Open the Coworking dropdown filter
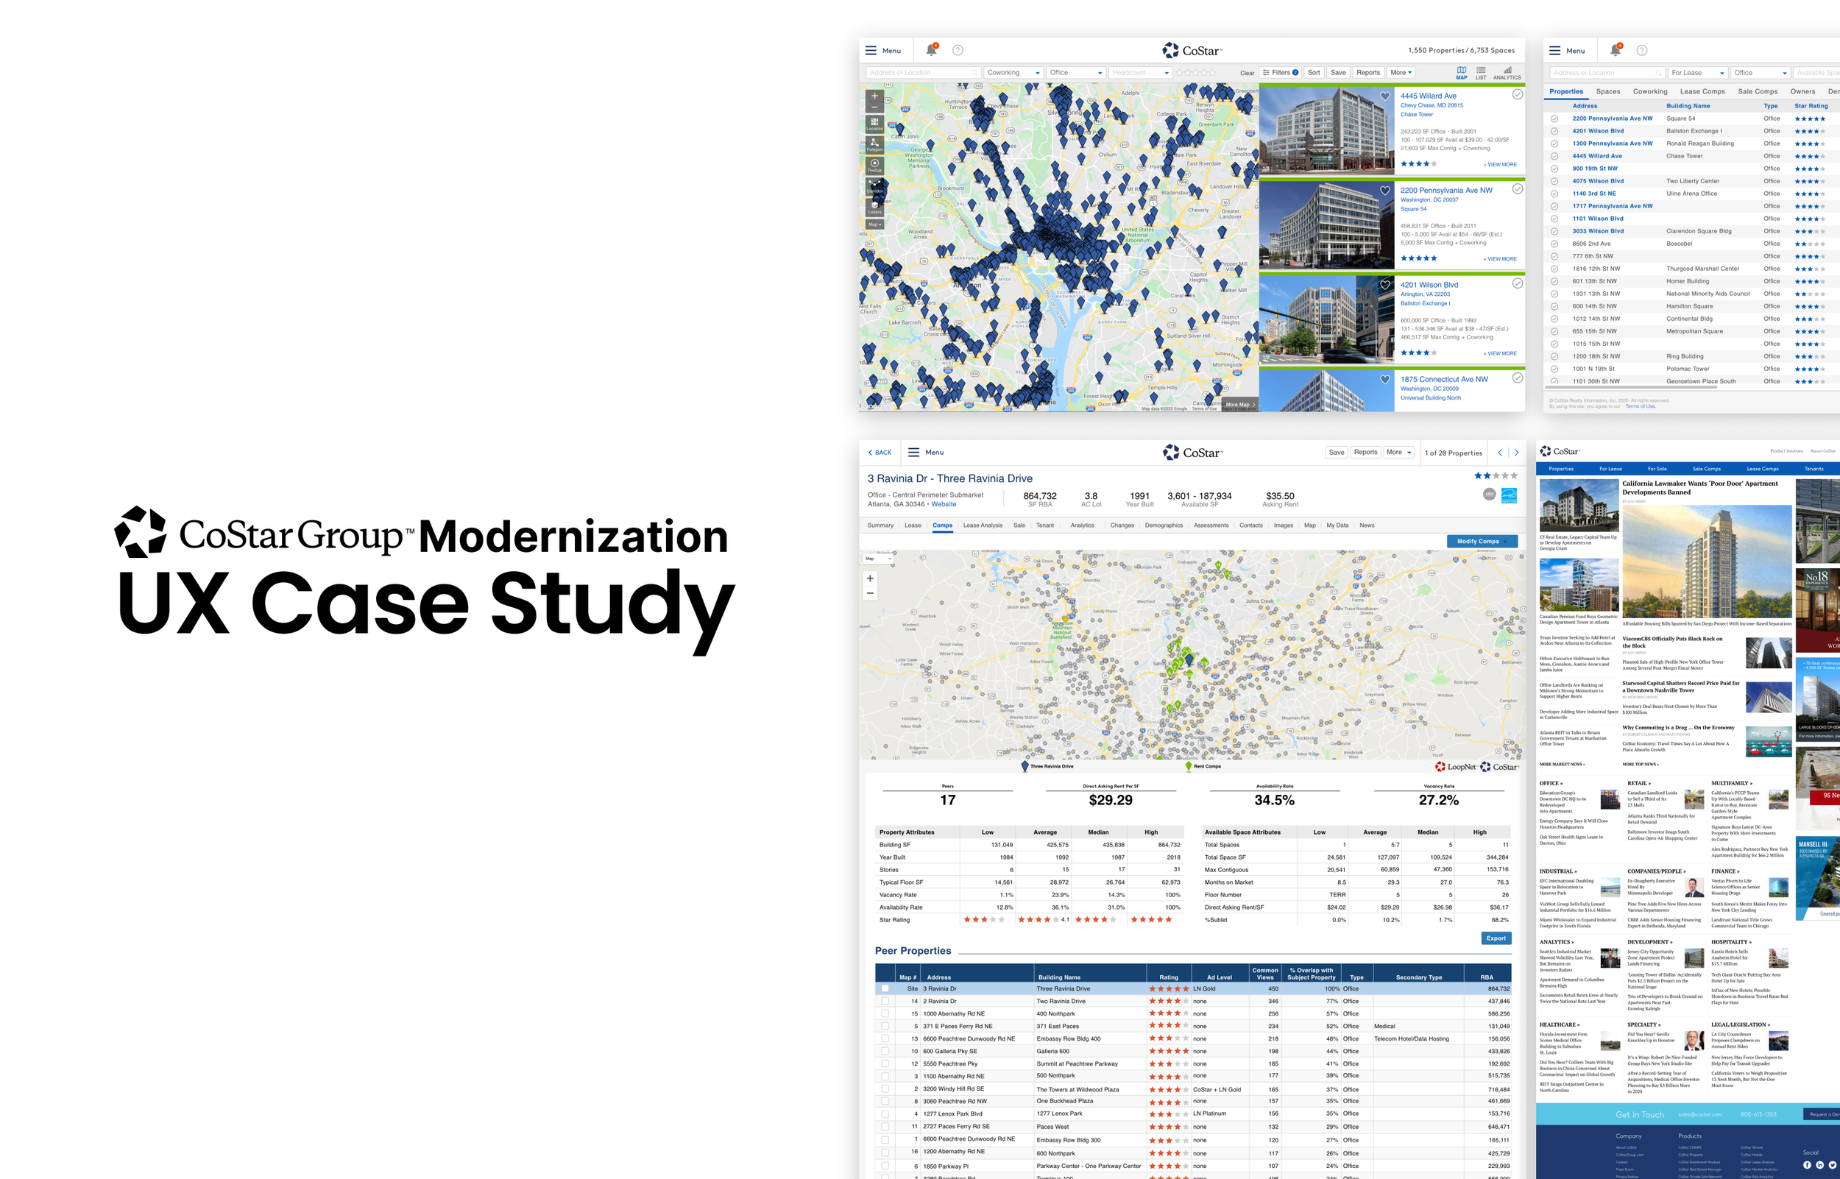 (1013, 73)
